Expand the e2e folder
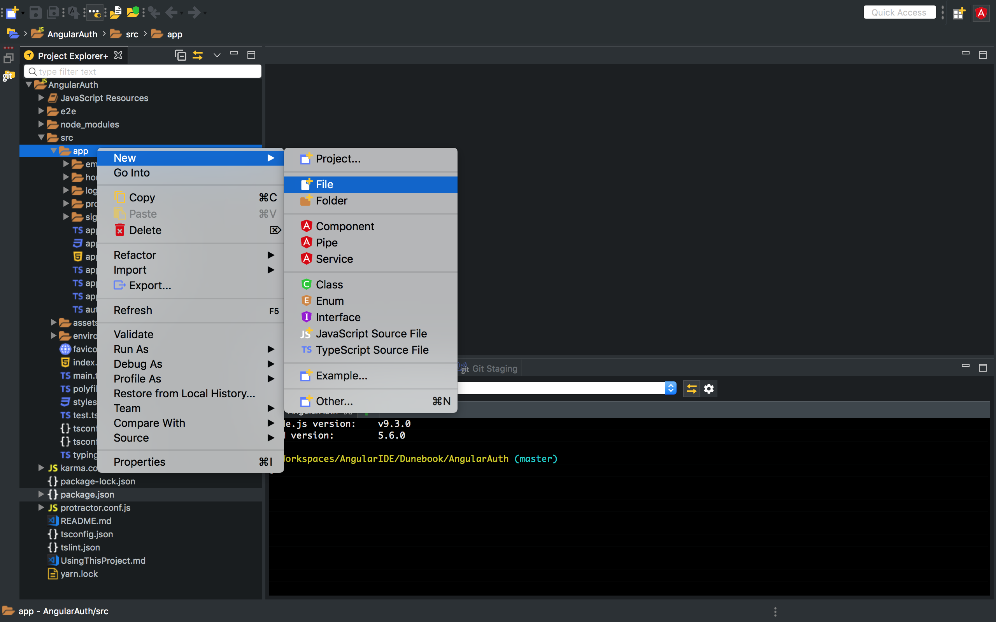The width and height of the screenshot is (996, 622). pyautogui.click(x=41, y=111)
